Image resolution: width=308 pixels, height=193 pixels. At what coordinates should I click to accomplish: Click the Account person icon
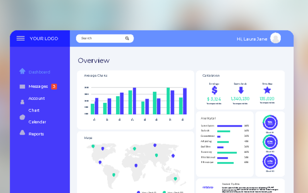pyautogui.click(x=22, y=102)
